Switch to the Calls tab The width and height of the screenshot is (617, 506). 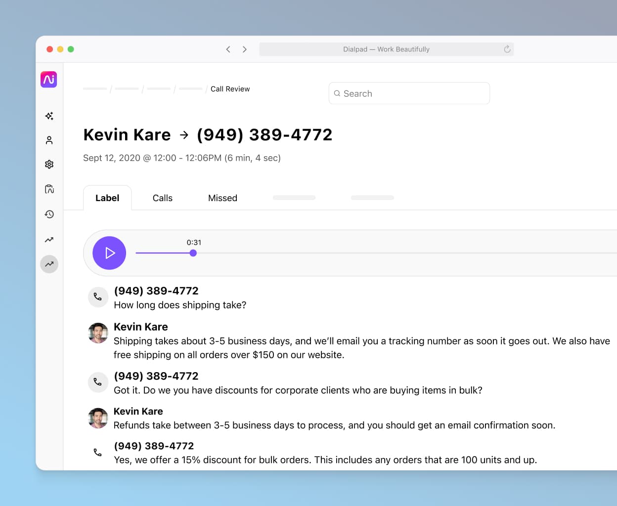(162, 198)
